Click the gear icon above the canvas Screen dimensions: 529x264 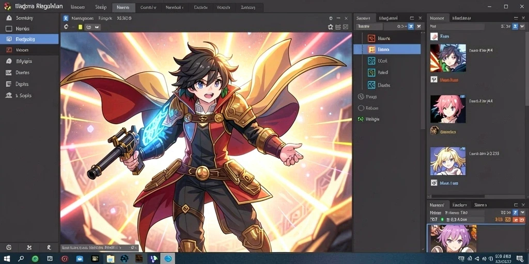tap(330, 27)
